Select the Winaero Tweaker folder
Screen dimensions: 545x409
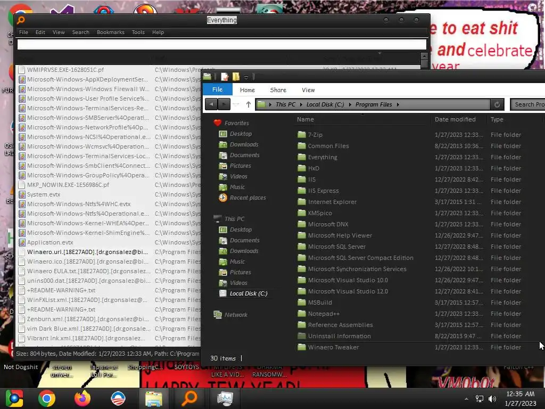click(x=333, y=347)
